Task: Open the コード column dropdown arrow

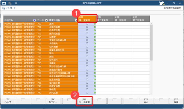Action: pos(46,20)
